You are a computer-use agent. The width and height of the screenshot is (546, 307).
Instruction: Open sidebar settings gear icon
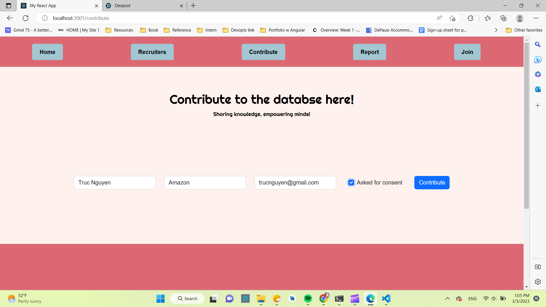[537, 282]
